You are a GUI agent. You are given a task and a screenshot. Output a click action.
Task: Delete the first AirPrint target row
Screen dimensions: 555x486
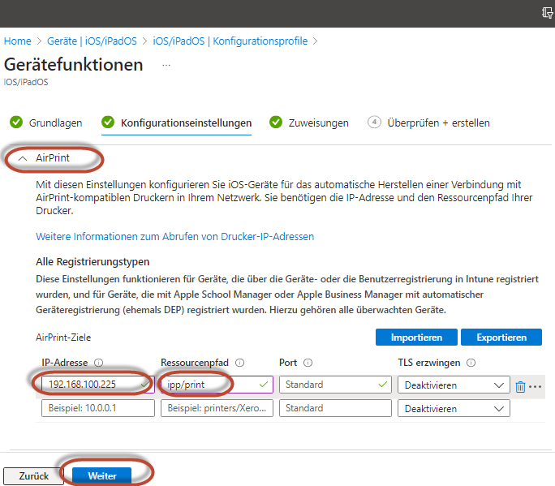point(520,386)
